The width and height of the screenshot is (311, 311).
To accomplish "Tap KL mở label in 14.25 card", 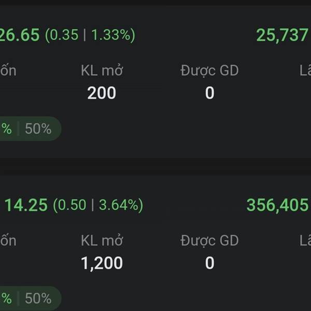I will point(102,241).
